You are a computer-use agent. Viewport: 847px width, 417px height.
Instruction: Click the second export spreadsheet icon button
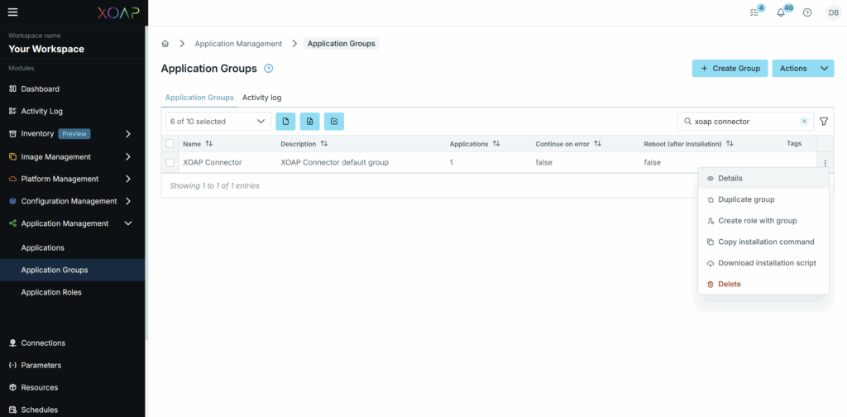(309, 122)
